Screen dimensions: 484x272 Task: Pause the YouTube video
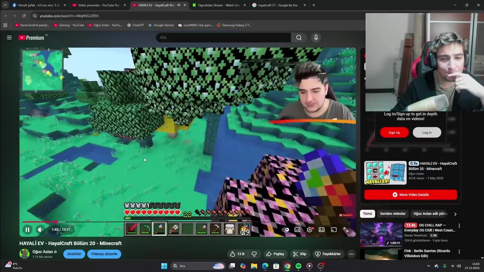tap(27, 229)
